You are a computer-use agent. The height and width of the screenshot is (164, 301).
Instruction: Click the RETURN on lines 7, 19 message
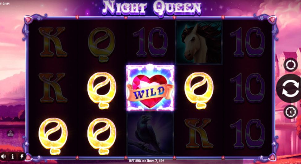coord(146,161)
